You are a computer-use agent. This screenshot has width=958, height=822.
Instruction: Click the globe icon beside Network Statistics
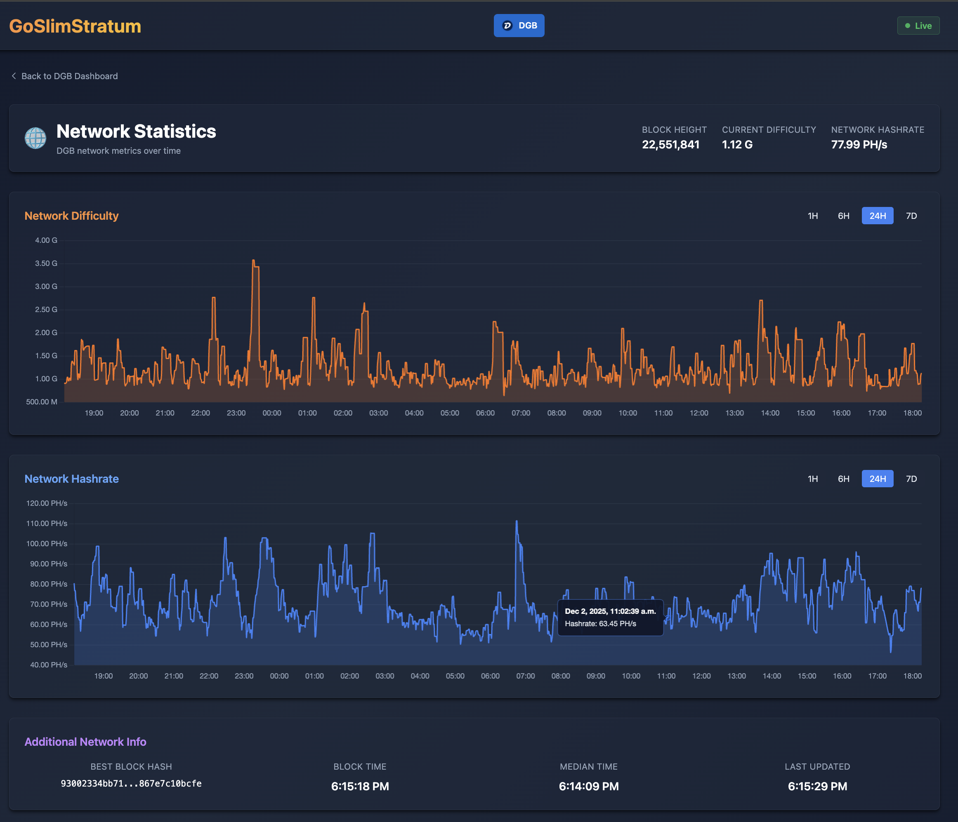click(35, 138)
